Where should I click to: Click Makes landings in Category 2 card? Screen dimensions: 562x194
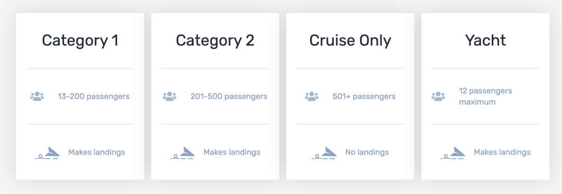click(x=232, y=152)
